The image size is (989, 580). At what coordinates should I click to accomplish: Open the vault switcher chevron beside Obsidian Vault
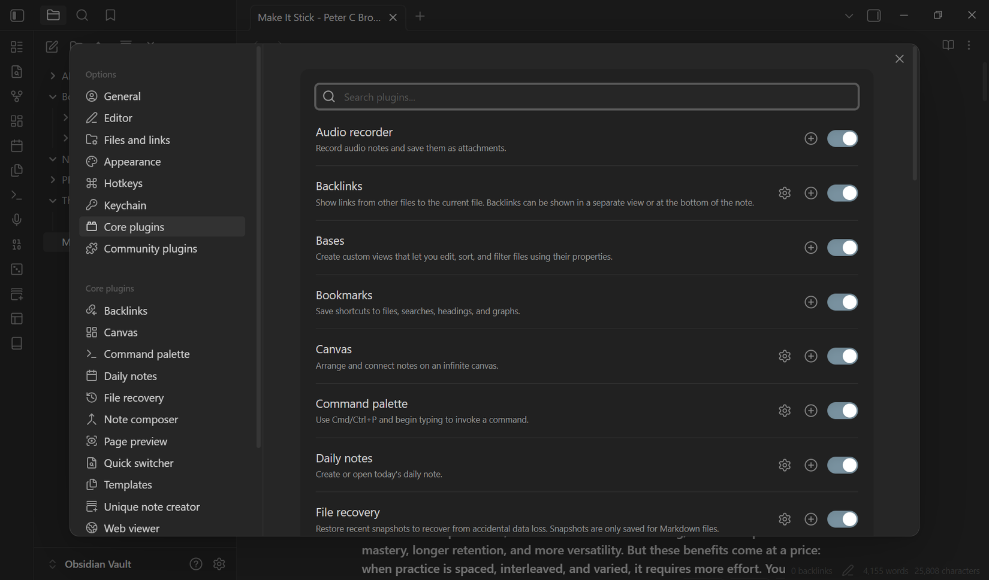coord(52,563)
